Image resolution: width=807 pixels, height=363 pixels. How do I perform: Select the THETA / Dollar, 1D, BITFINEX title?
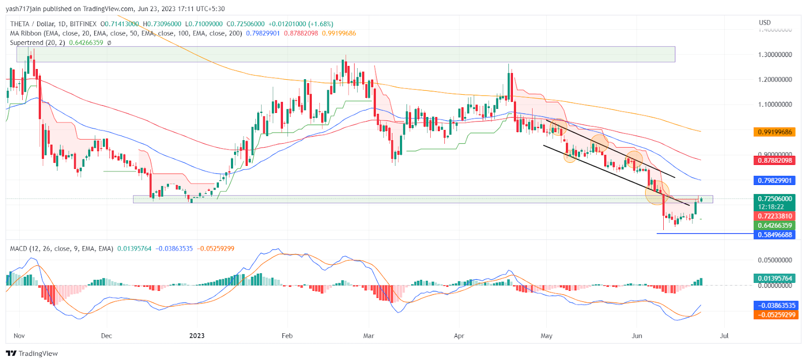[53, 24]
